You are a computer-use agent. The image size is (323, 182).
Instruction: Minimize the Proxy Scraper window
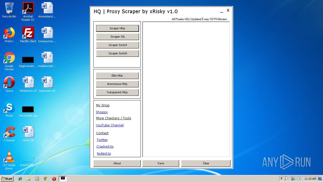click(222, 12)
